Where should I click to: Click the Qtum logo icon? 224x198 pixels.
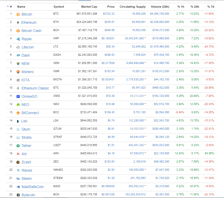pos(18,129)
